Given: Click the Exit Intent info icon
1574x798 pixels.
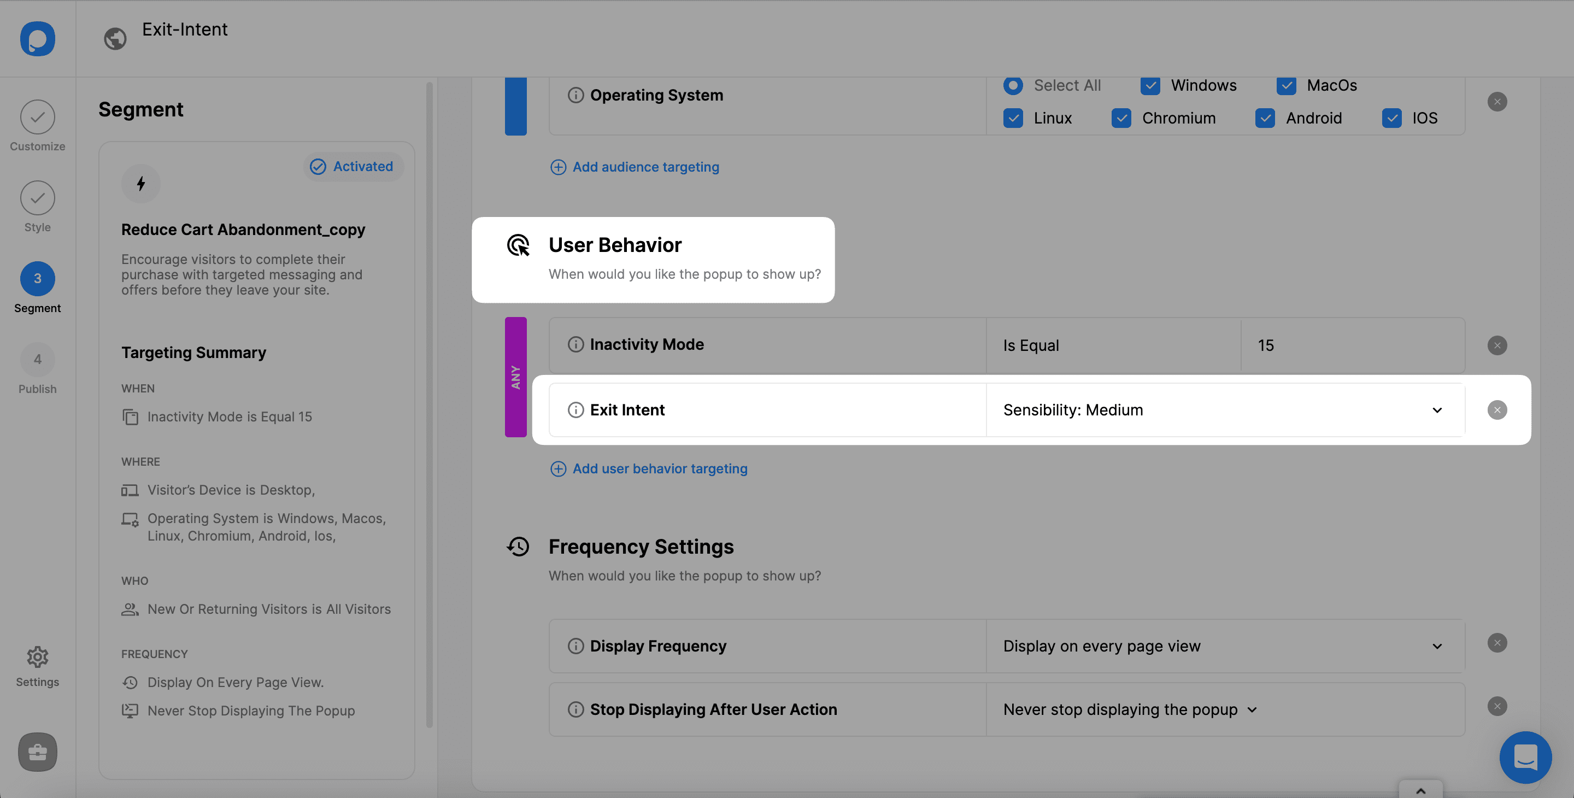Looking at the screenshot, I should tap(574, 409).
